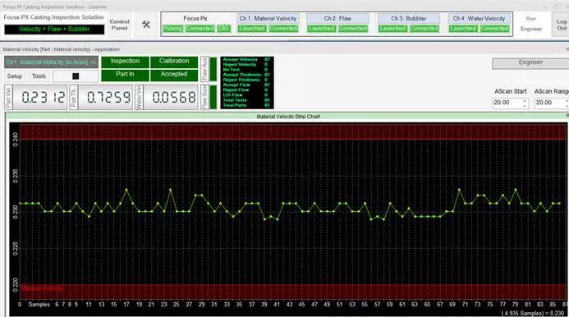Open the Tools menu
569x317 pixels.
click(x=39, y=76)
